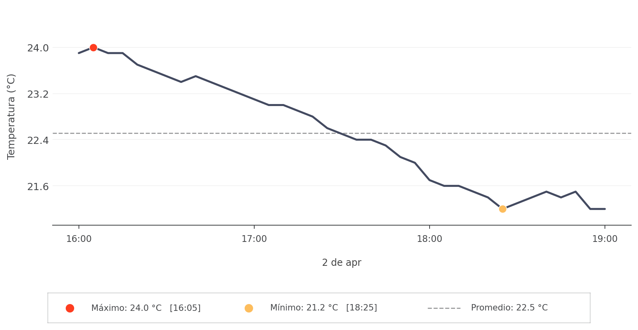Click the red dot icon in the legend
Screen dimensions: 638x330
[x=70, y=308]
